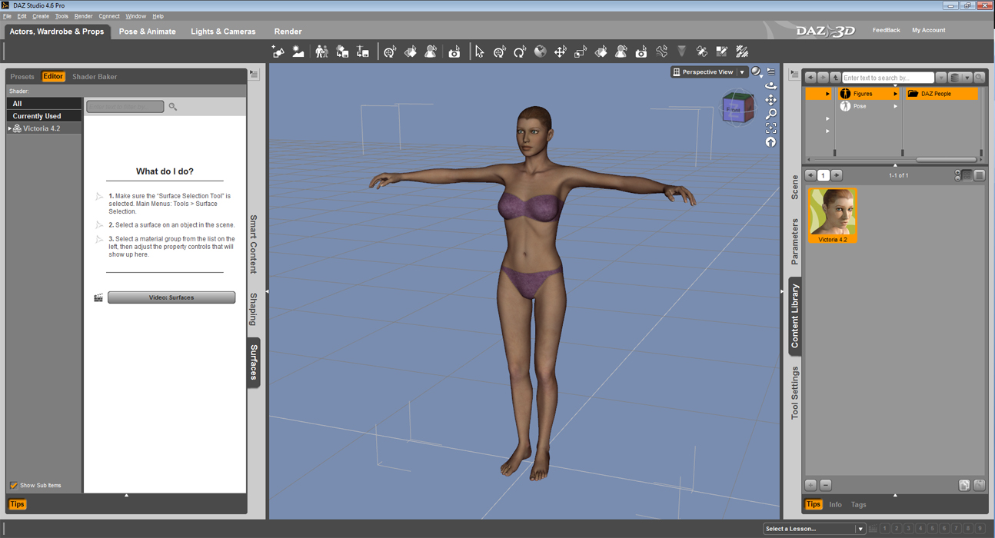Select the DAZ People folder
995x538 pixels.
click(942, 94)
